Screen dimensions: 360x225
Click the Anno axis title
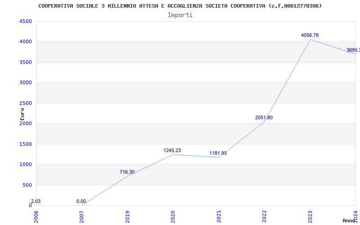349,220
